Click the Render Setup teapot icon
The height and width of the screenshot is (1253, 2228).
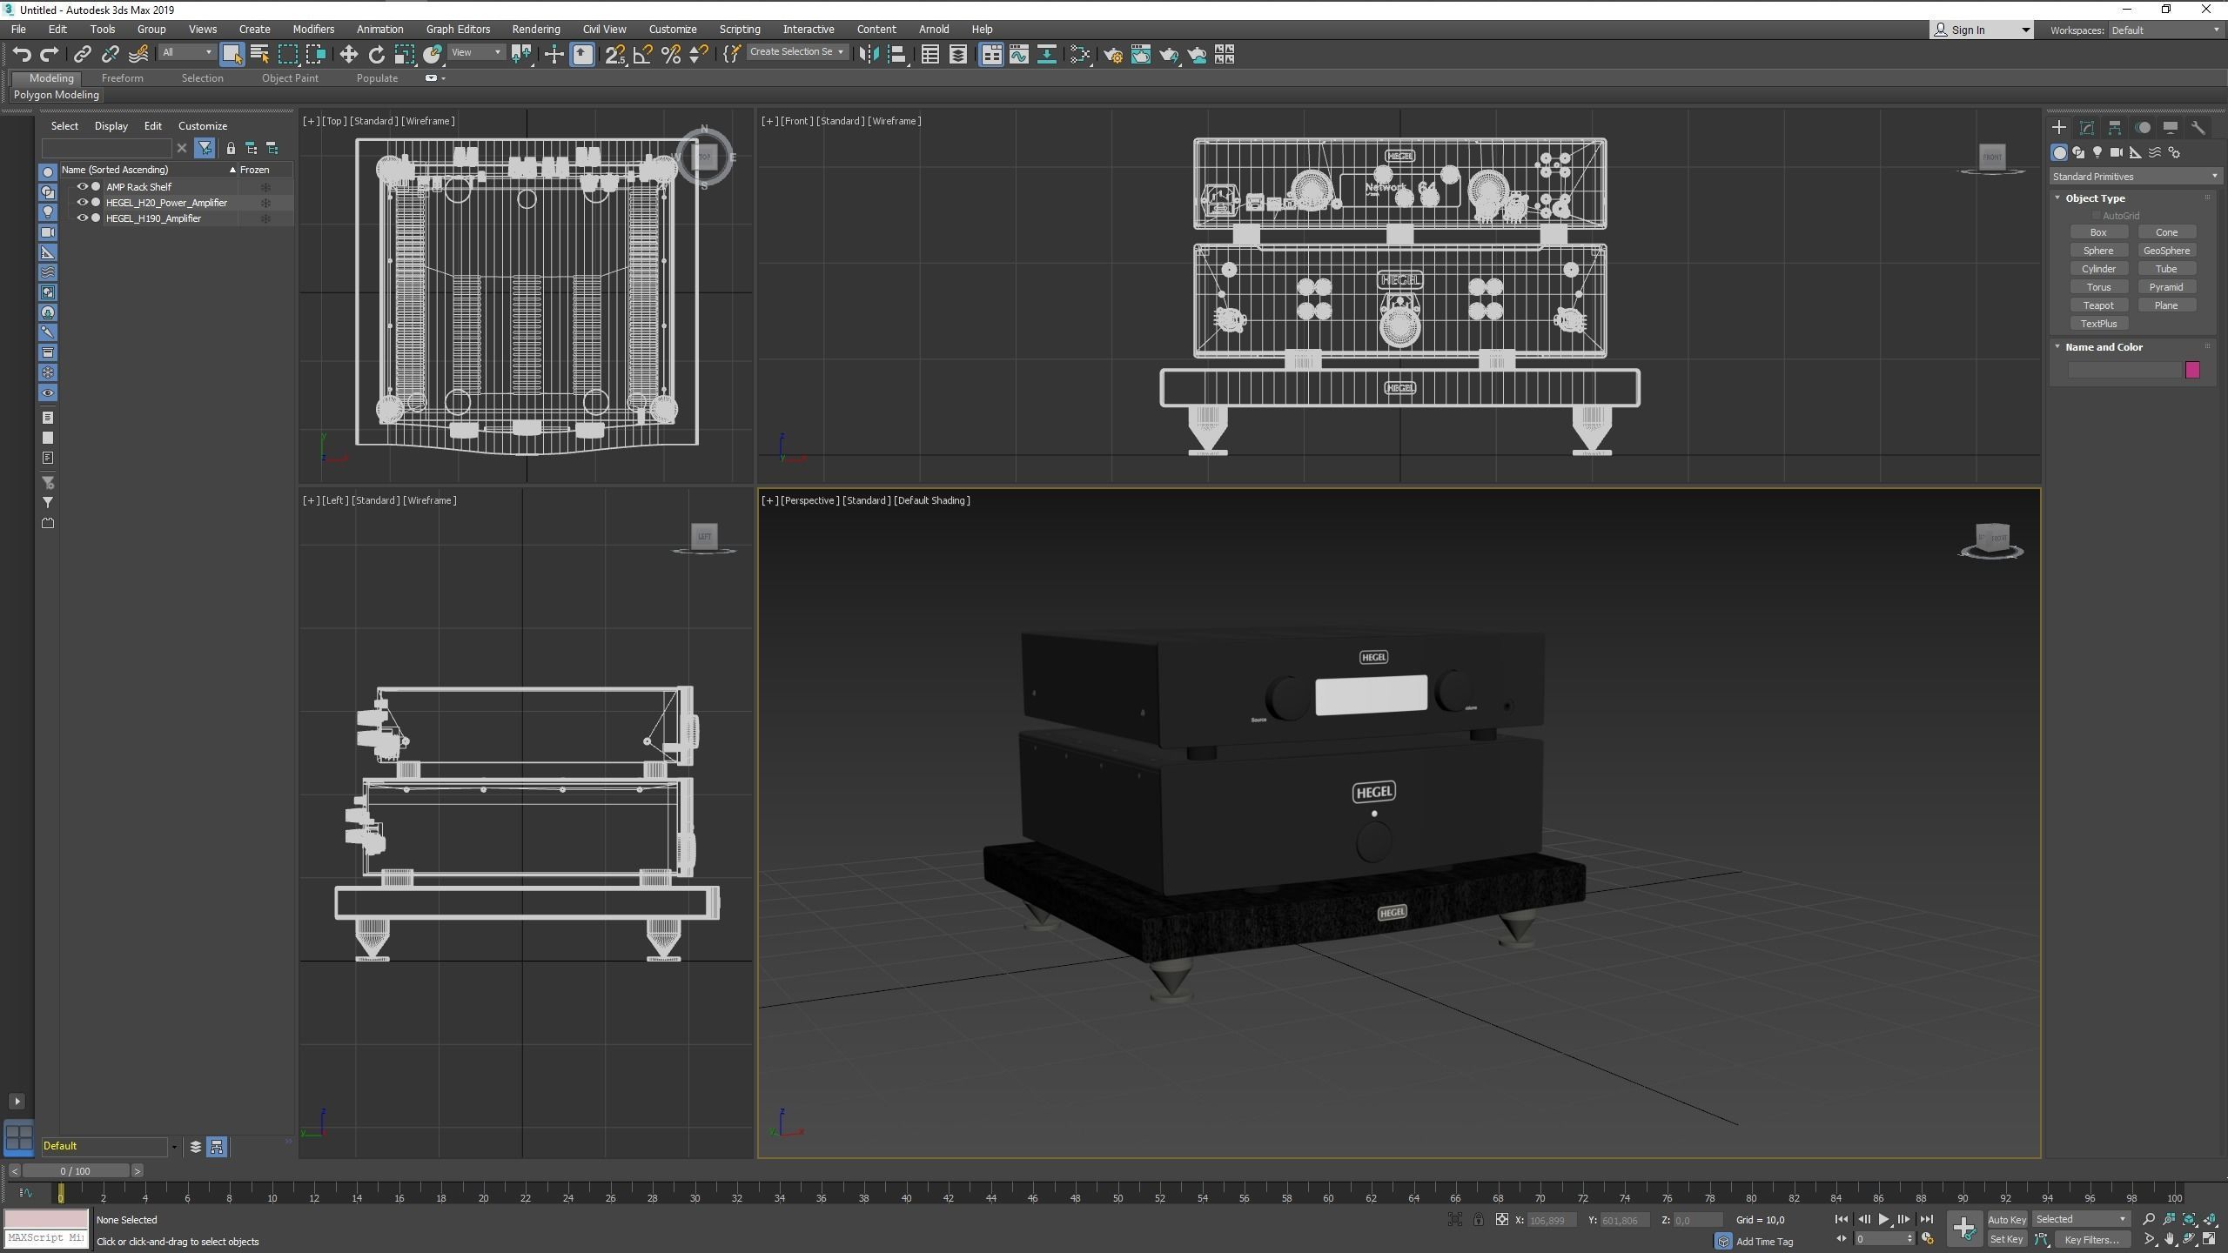click(x=1112, y=55)
